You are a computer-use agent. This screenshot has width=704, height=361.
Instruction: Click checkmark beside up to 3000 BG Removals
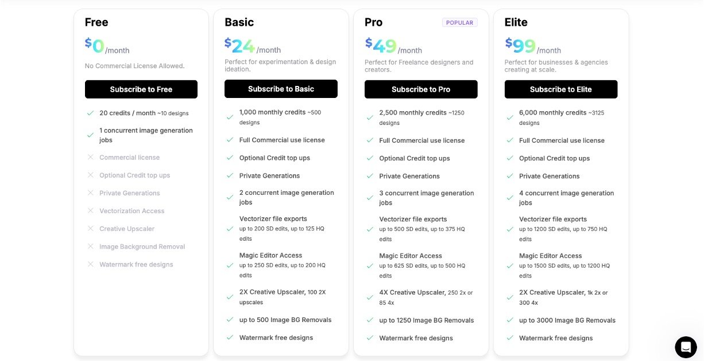click(x=510, y=320)
